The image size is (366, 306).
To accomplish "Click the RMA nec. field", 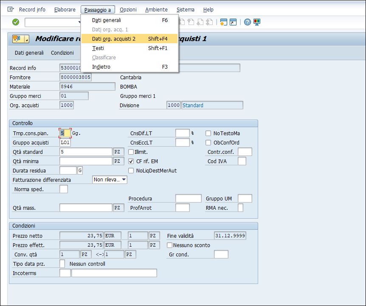I will point(240,208).
